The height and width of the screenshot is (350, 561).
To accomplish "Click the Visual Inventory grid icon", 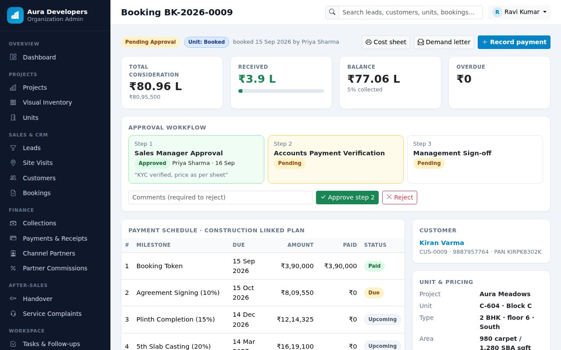I will click(x=13, y=102).
